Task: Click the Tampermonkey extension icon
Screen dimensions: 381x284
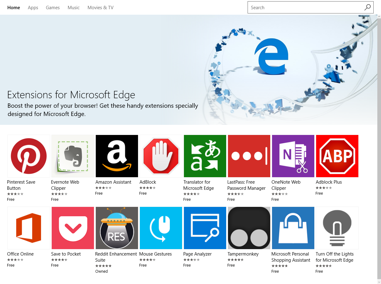Action: [249, 228]
